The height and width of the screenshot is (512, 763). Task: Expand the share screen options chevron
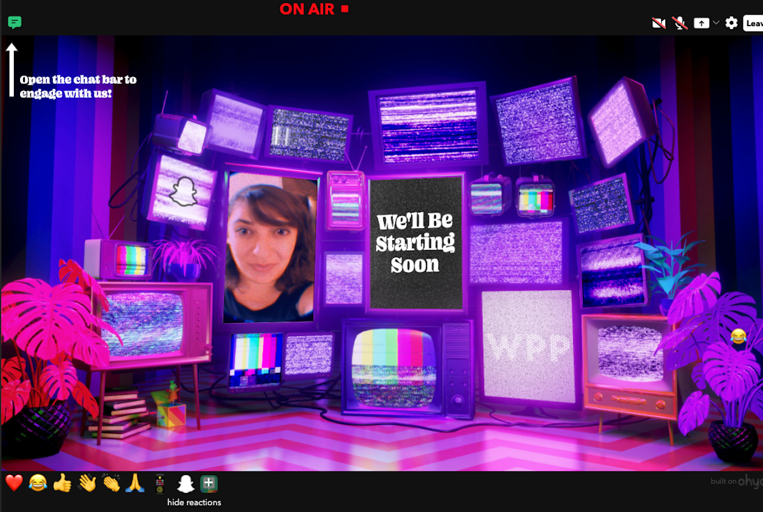point(716,22)
